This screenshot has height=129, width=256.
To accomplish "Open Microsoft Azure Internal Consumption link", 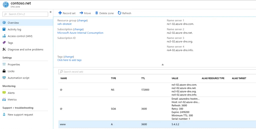I will click(x=80, y=33).
